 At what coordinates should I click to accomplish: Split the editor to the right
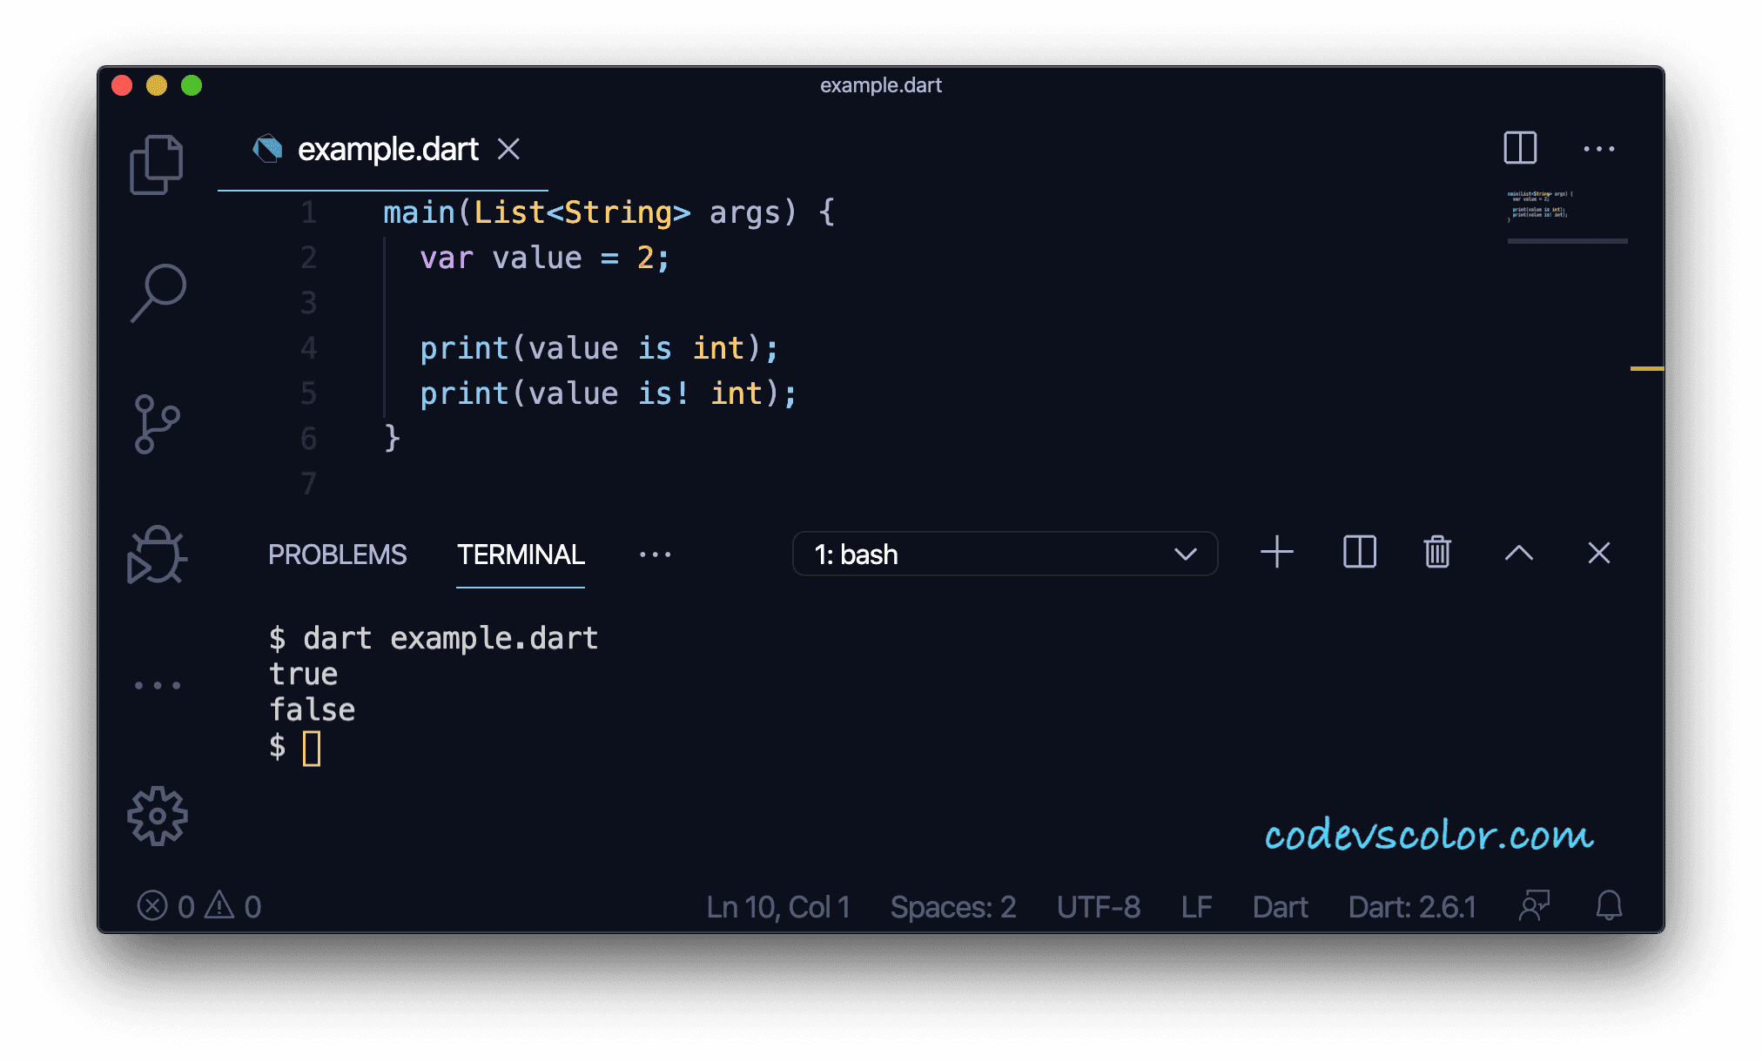(x=1520, y=147)
